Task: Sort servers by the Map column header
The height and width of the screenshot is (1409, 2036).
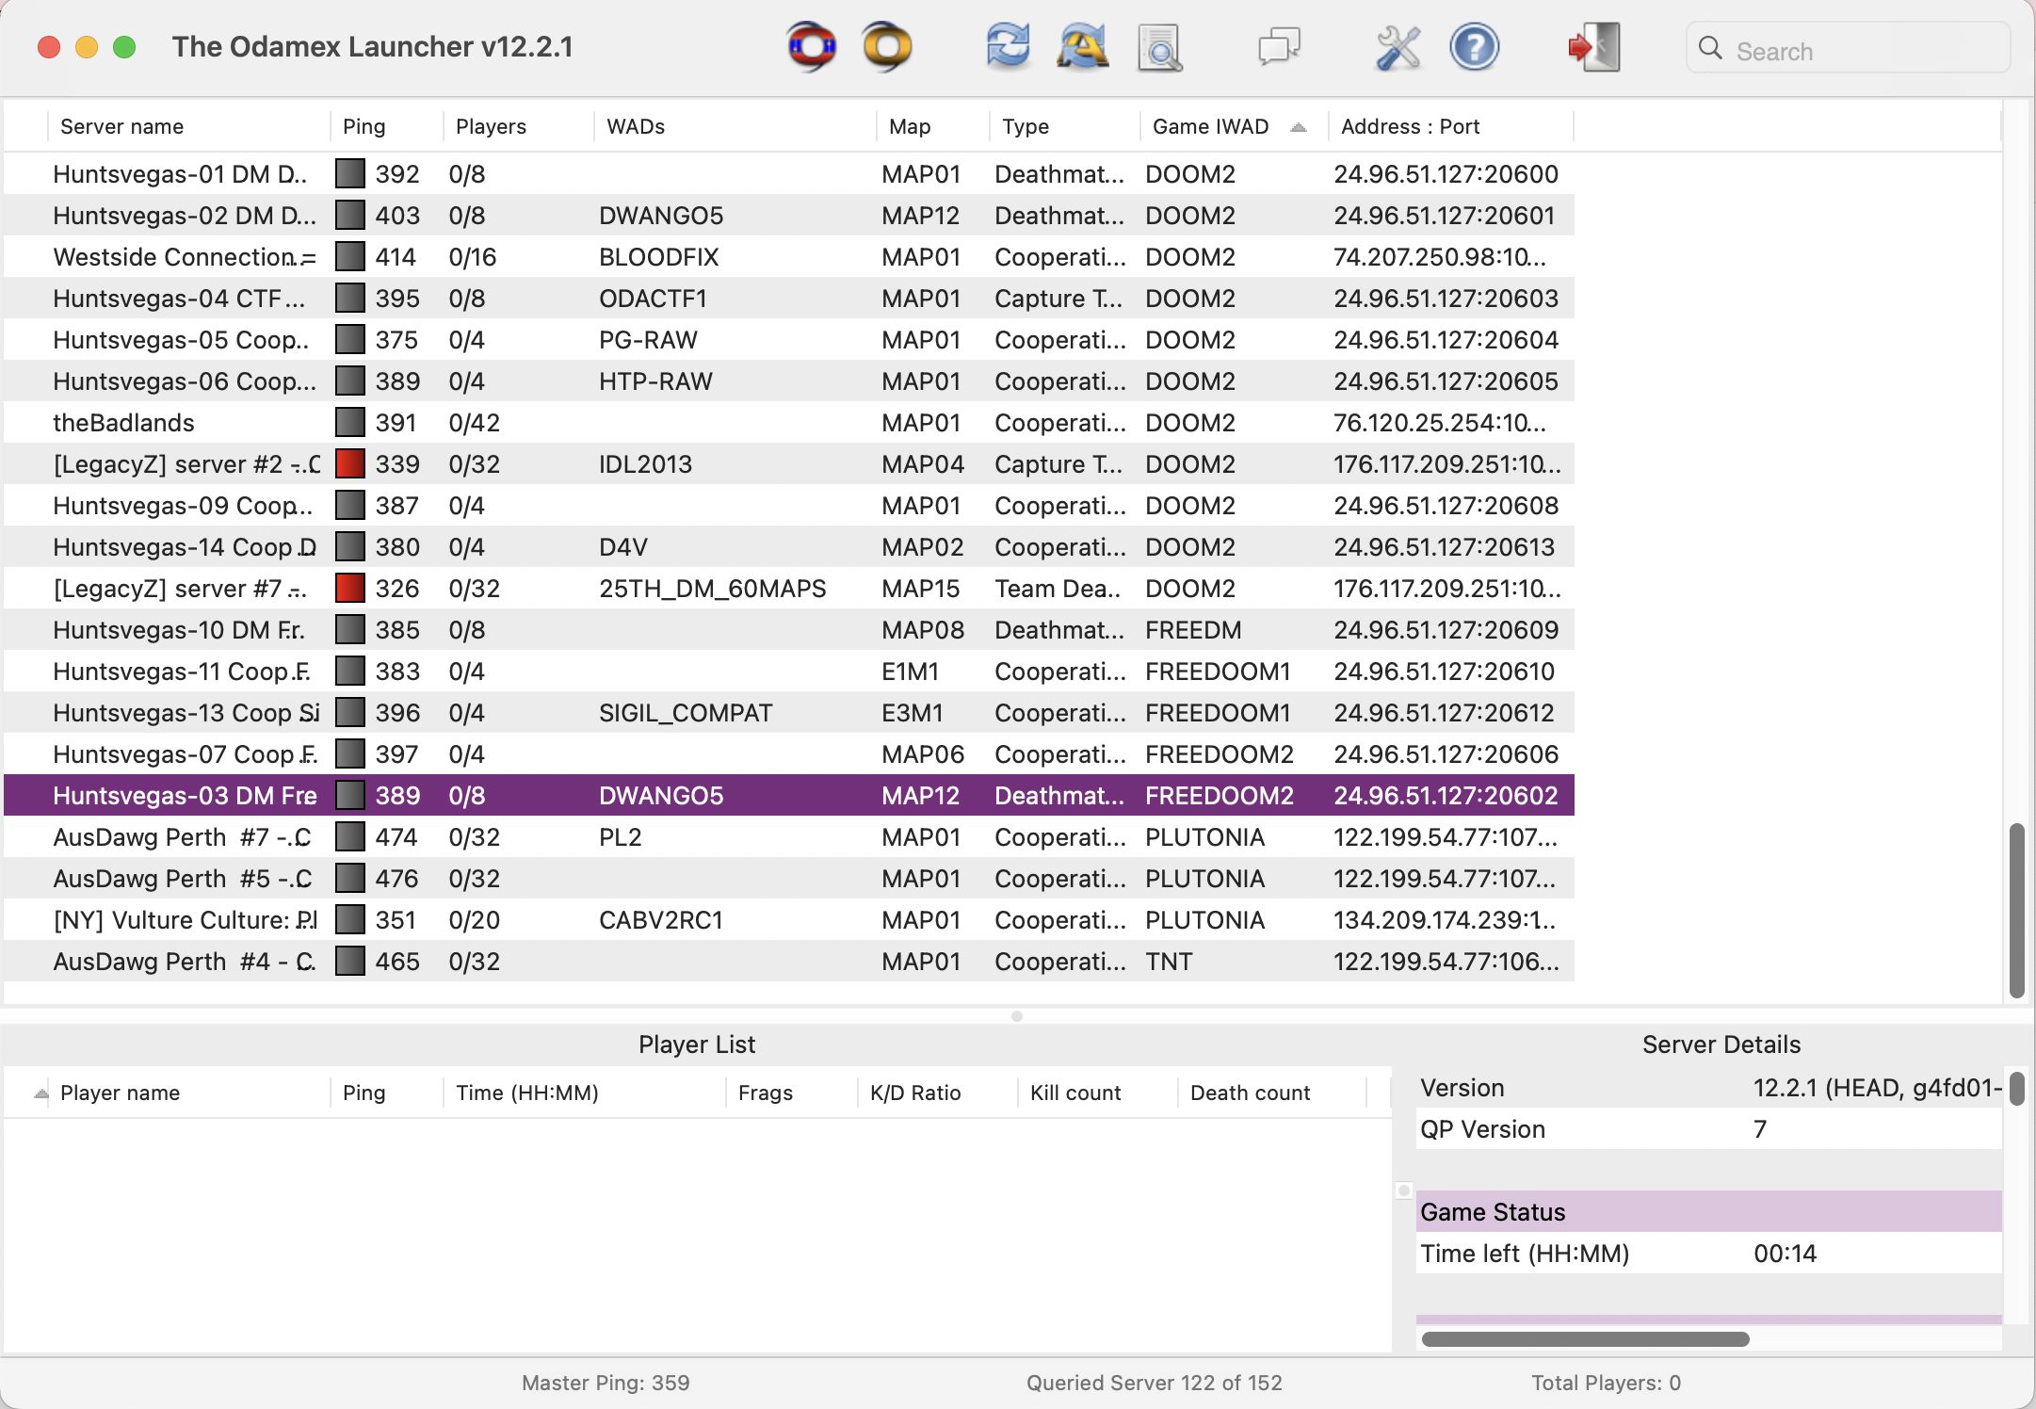Action: 932,126
